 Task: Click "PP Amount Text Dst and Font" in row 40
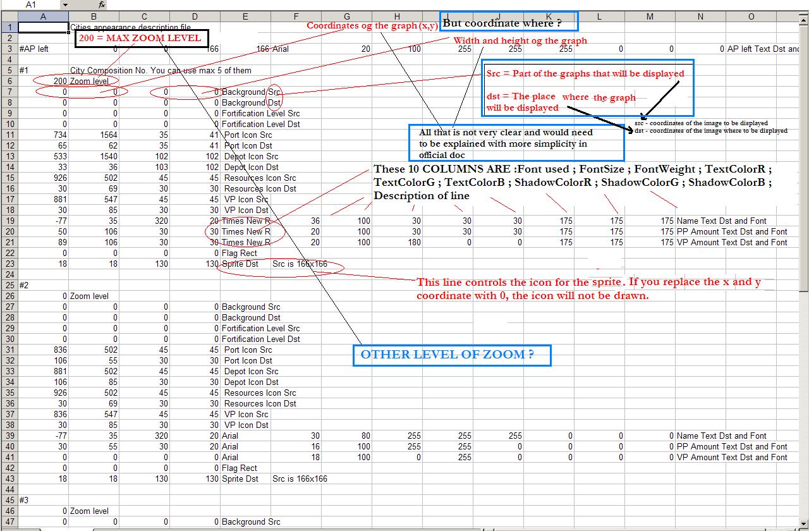[x=733, y=446]
